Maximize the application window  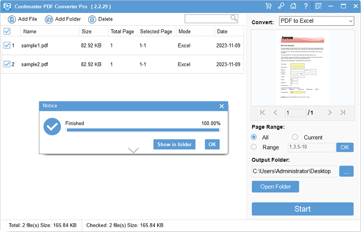click(x=343, y=6)
